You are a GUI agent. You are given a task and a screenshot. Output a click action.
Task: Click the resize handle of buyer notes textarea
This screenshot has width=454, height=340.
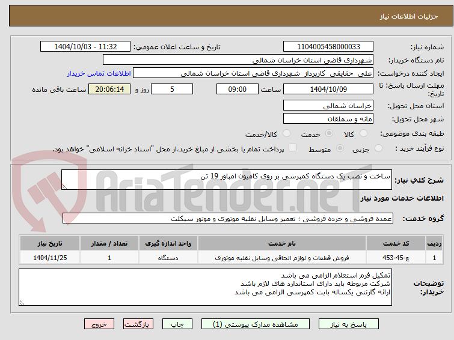point(22,303)
